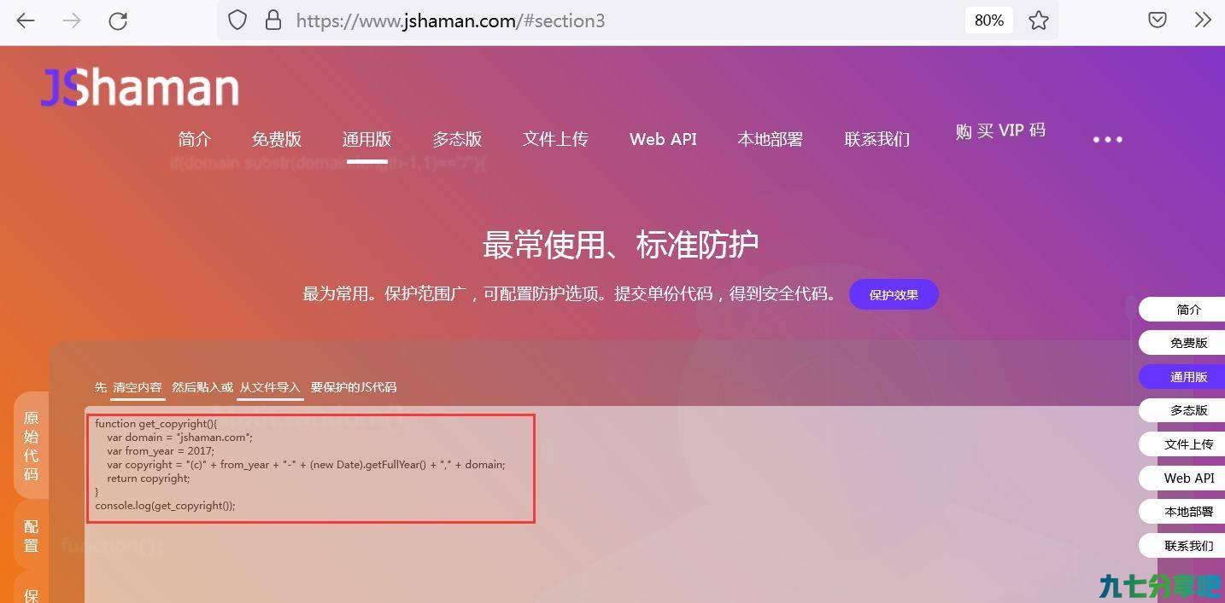
Task: Open the three-dot more menu in navigation
Action: point(1108,139)
